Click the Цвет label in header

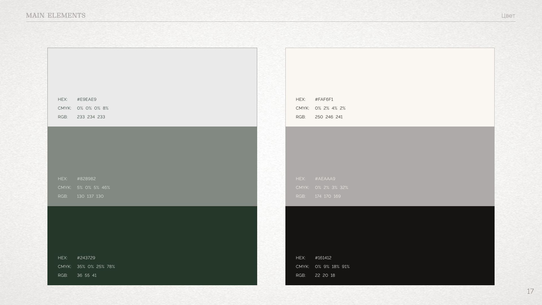coord(508,16)
